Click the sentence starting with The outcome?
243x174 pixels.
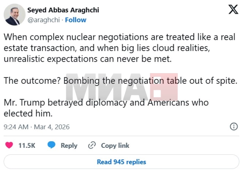120,81
